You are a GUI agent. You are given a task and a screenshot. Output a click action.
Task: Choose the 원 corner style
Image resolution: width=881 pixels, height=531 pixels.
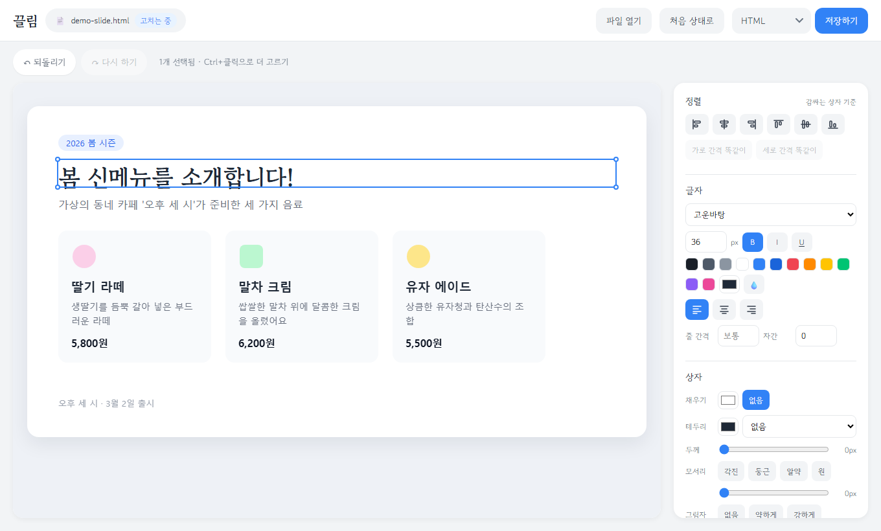pos(821,471)
